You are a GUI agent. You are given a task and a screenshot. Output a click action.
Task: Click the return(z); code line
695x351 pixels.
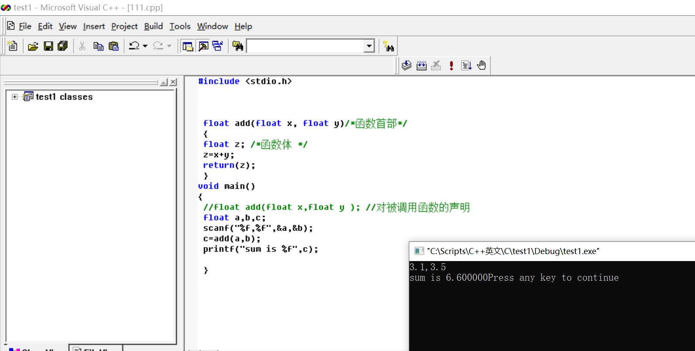coord(229,165)
